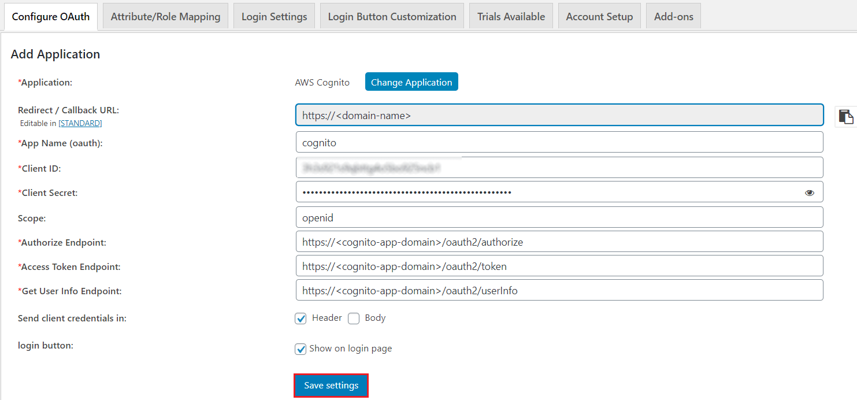857x400 pixels.
Task: Open the Login Button Customization tab
Action: [392, 16]
